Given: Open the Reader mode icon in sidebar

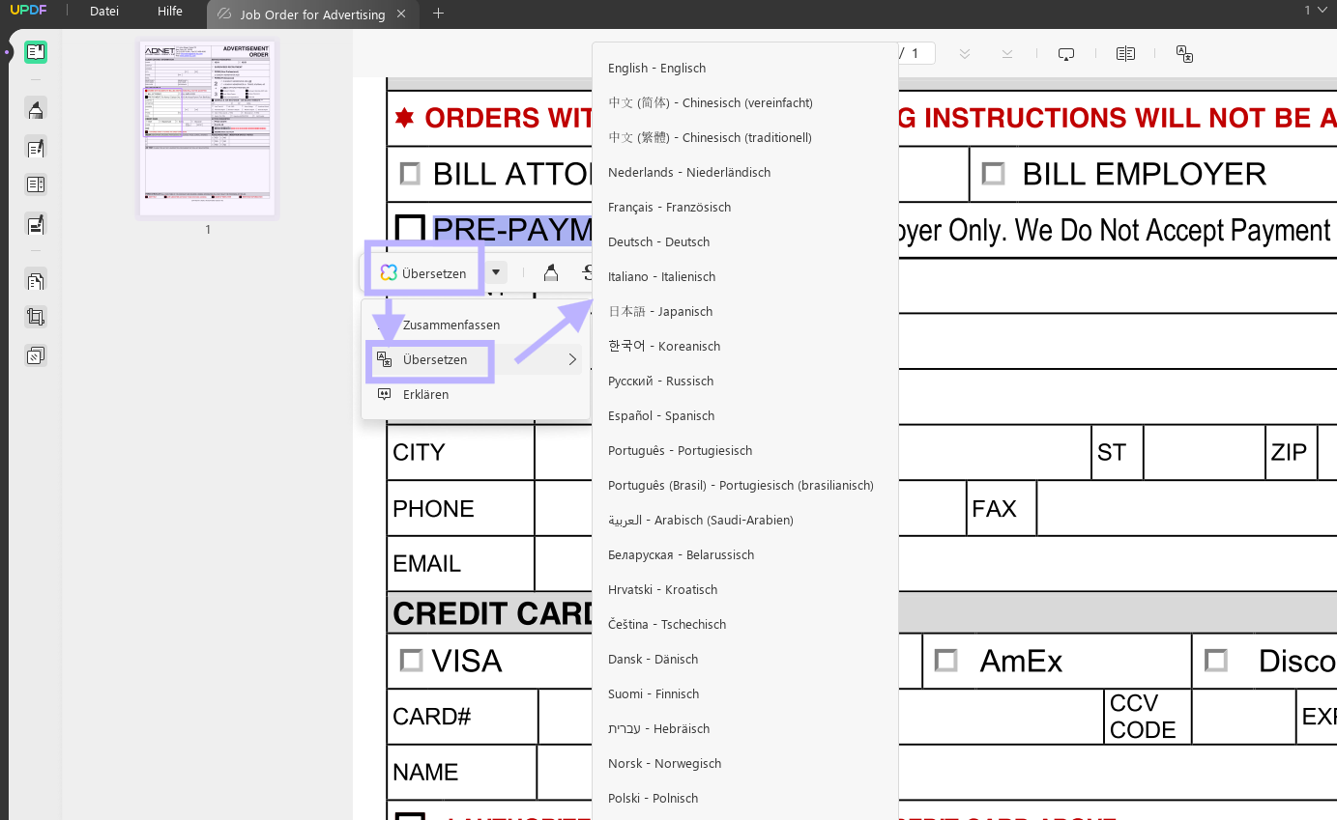Looking at the screenshot, I should pyautogui.click(x=36, y=52).
